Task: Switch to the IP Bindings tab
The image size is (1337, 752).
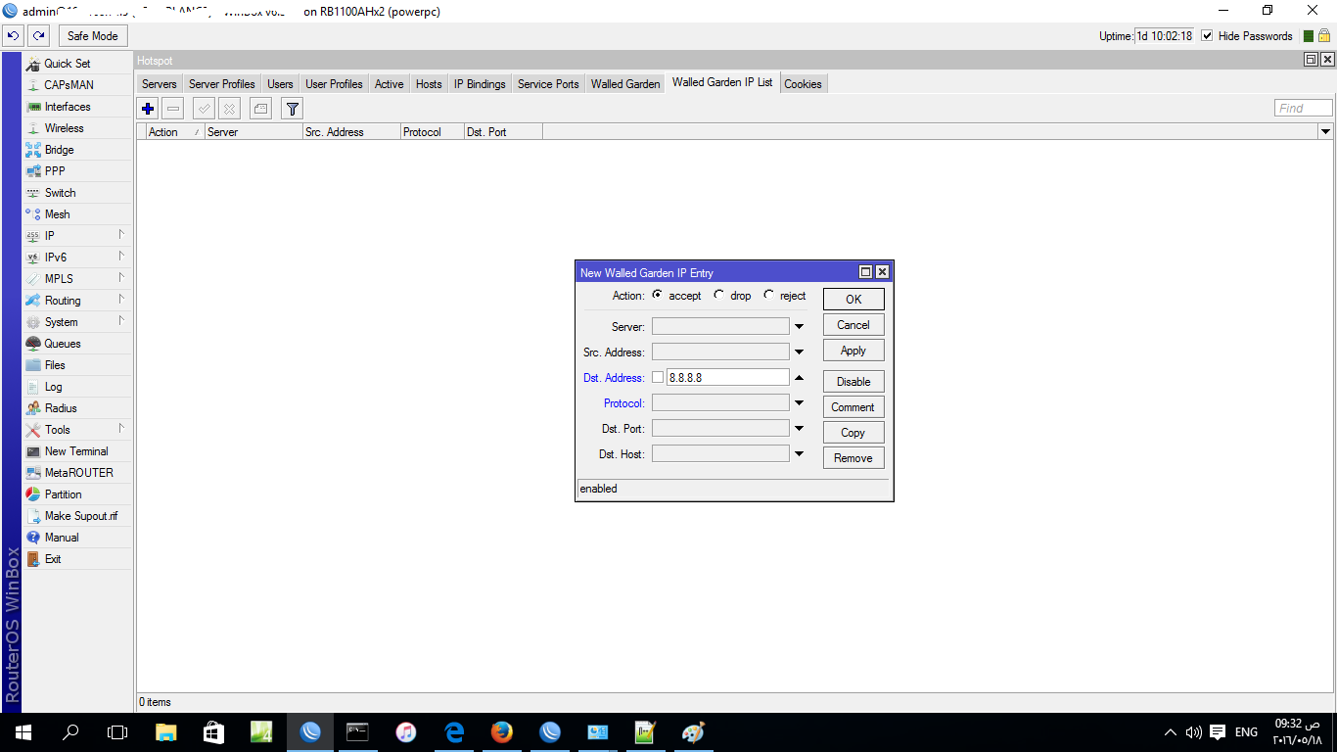Action: pyautogui.click(x=480, y=84)
